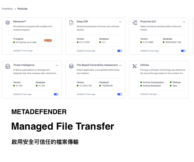Screen dimensions: 194x162
Task: Click the Metascan layered stack icon
Action: 8,23
